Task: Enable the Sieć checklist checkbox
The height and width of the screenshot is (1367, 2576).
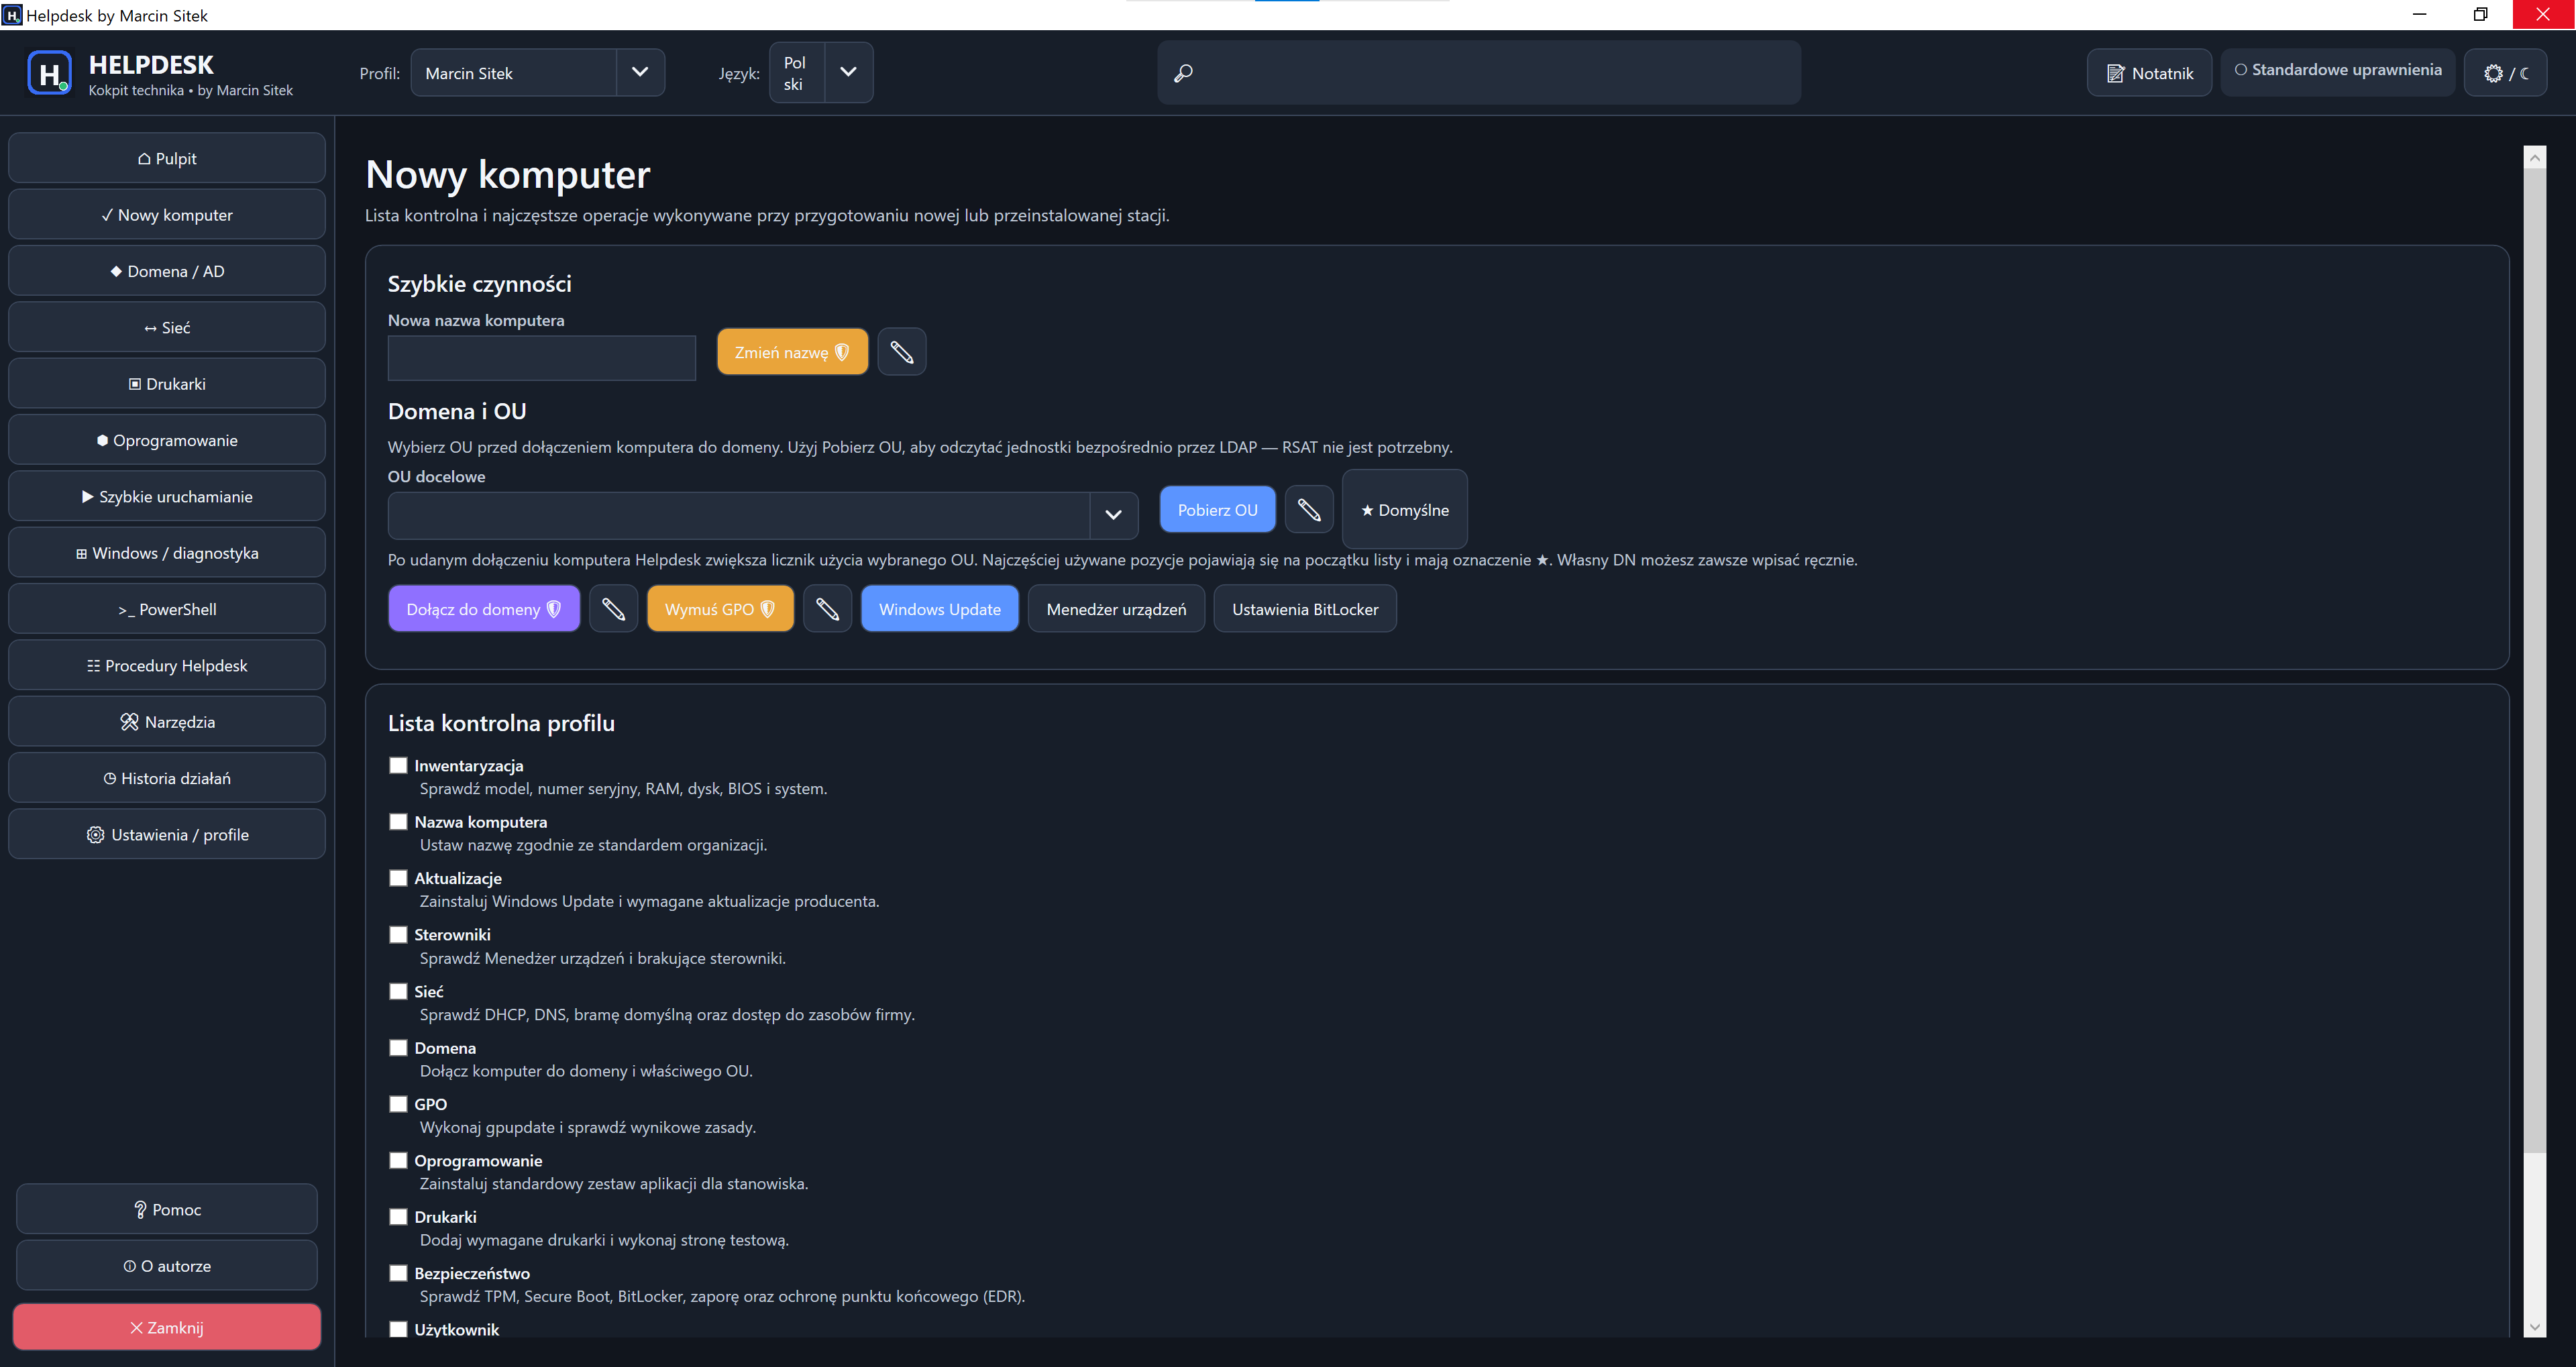Action: tap(398, 991)
